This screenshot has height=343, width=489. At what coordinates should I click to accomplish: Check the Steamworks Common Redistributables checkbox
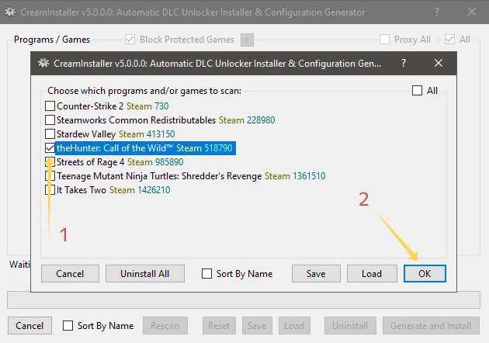coord(50,120)
